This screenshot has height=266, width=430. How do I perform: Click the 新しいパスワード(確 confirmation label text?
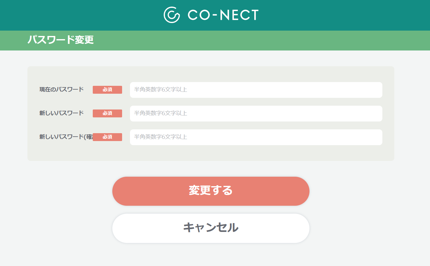pyautogui.click(x=66, y=137)
